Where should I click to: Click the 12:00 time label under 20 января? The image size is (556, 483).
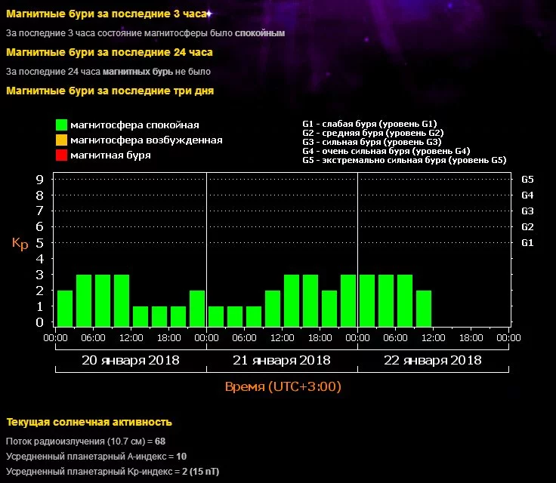[x=131, y=337]
